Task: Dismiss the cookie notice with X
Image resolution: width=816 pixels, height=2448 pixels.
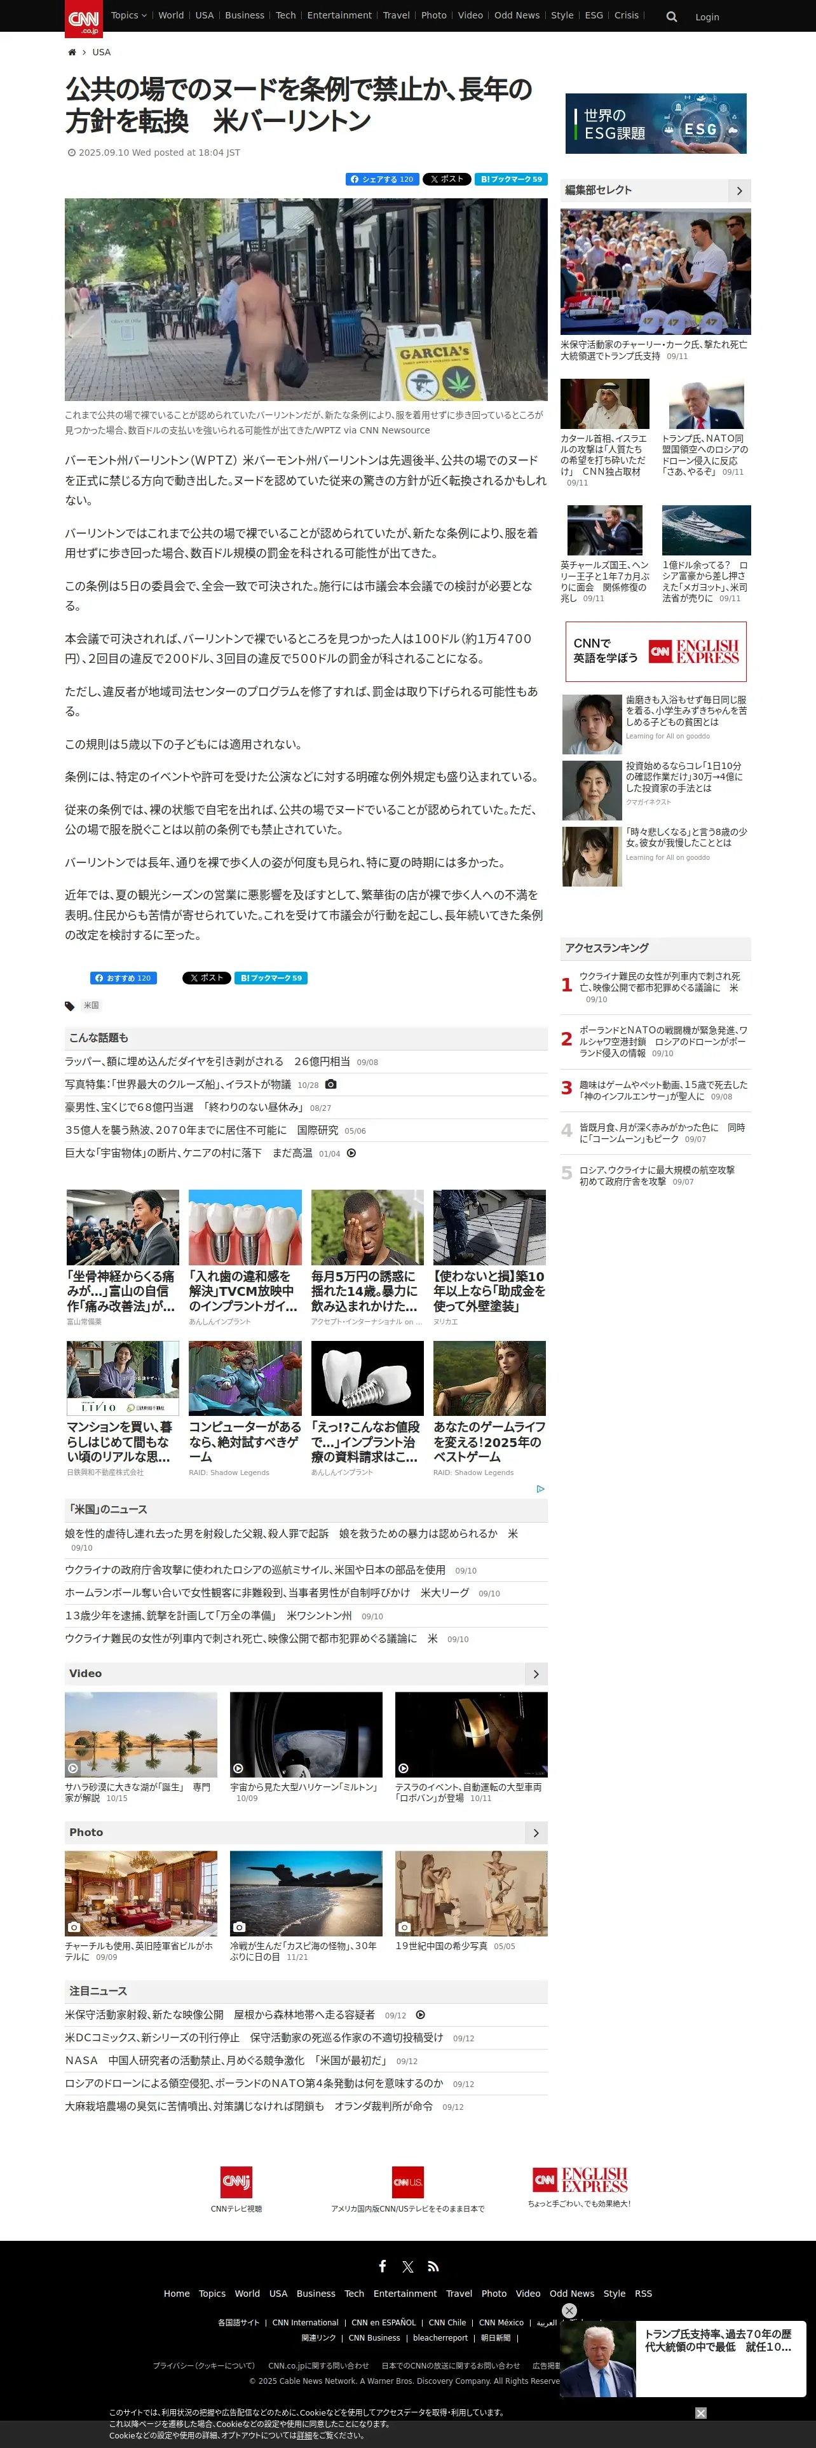Action: pyautogui.click(x=701, y=2413)
